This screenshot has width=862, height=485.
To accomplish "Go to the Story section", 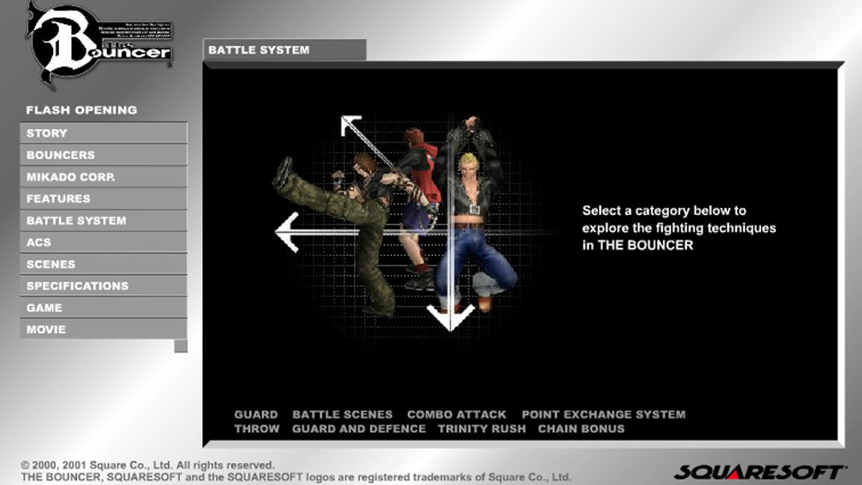I will tap(103, 133).
